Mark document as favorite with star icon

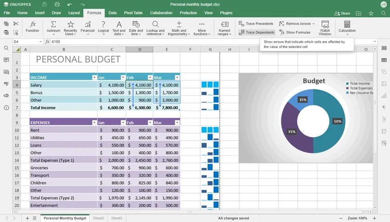coord(371,13)
